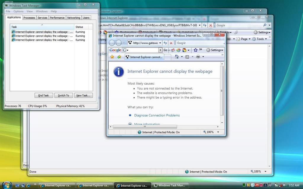Click the scroll down arrow on error page scrollbar
Screen dimensions: 303x189
(x=222, y=123)
